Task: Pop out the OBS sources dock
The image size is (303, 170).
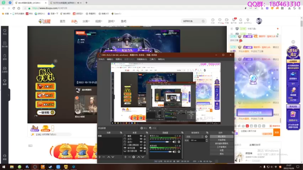Action: 147,133
